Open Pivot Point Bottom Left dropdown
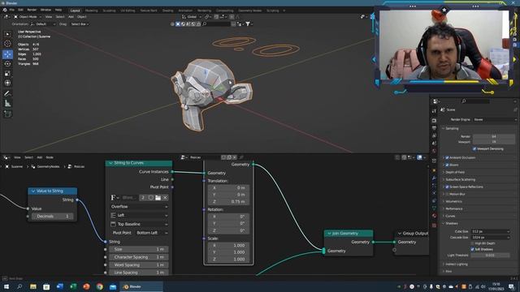 [152, 233]
